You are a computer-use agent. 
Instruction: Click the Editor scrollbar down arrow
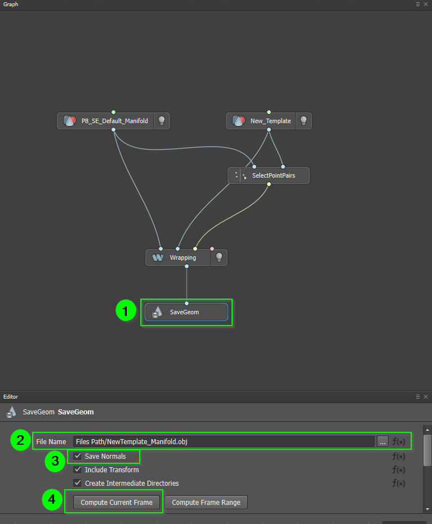[427, 509]
